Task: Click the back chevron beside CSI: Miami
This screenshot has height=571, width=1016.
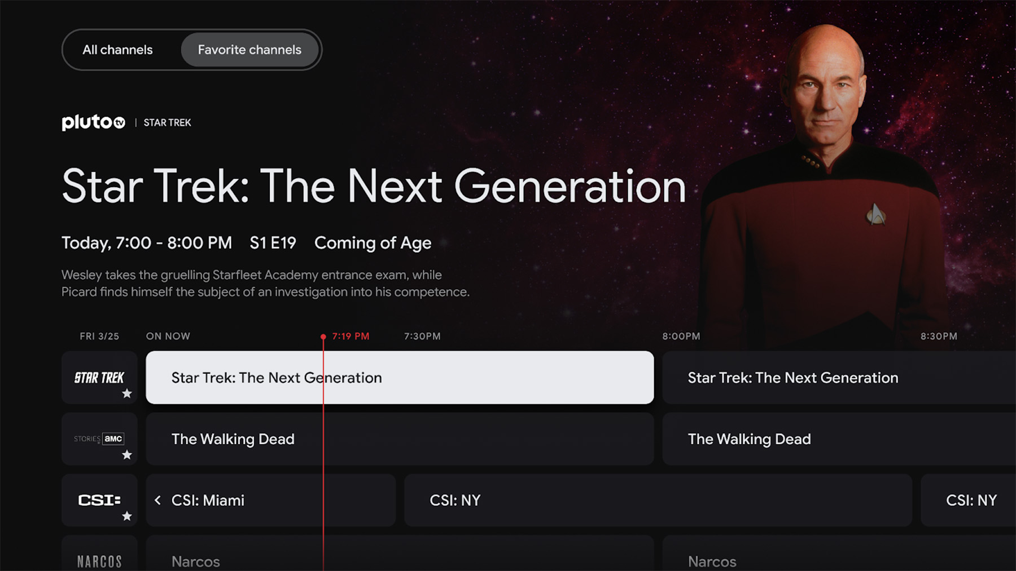Action: 158,500
